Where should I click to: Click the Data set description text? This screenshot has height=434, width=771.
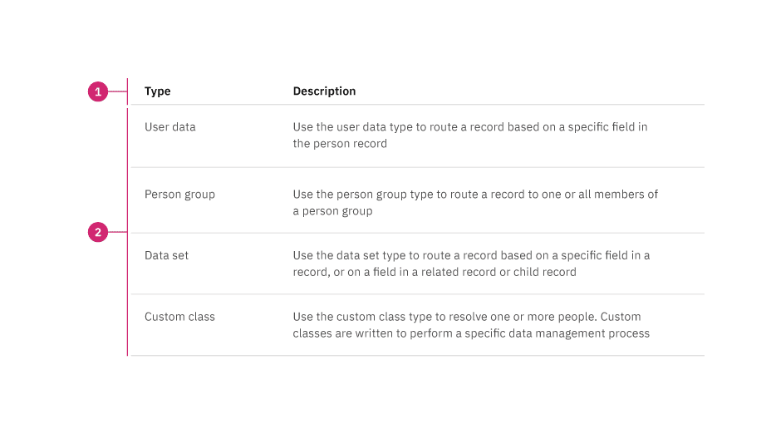[x=471, y=264]
